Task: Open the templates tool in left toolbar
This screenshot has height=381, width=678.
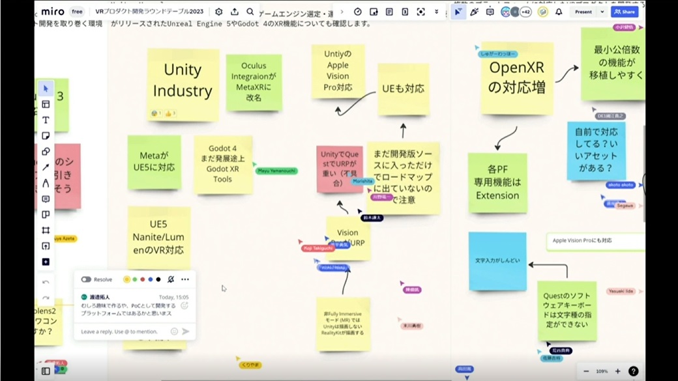Action: click(46, 104)
